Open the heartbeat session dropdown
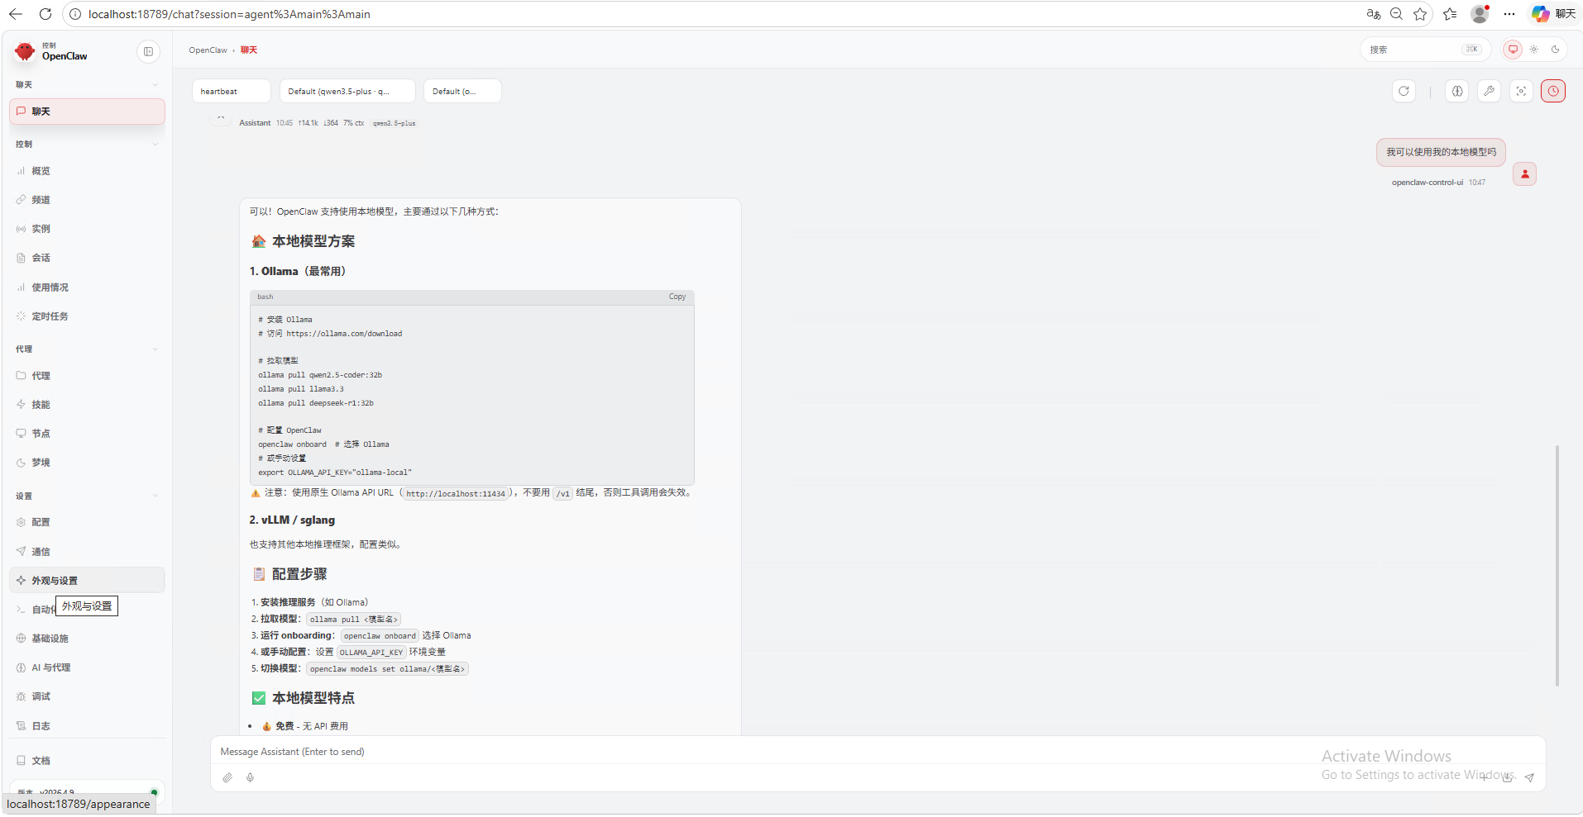The width and height of the screenshot is (1583, 817). click(x=232, y=91)
